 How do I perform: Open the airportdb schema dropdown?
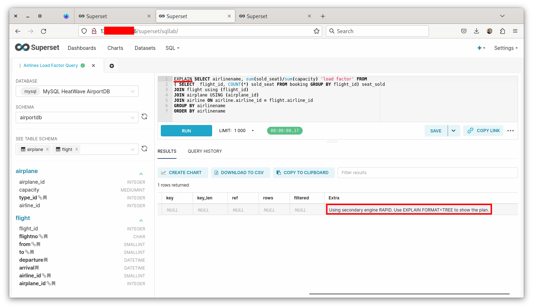77,118
